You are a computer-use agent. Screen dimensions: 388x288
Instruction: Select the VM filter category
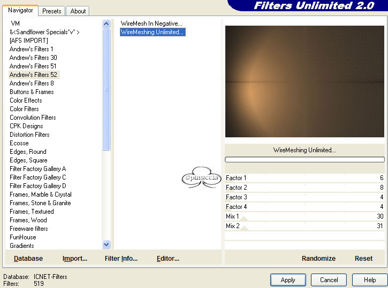click(x=16, y=24)
